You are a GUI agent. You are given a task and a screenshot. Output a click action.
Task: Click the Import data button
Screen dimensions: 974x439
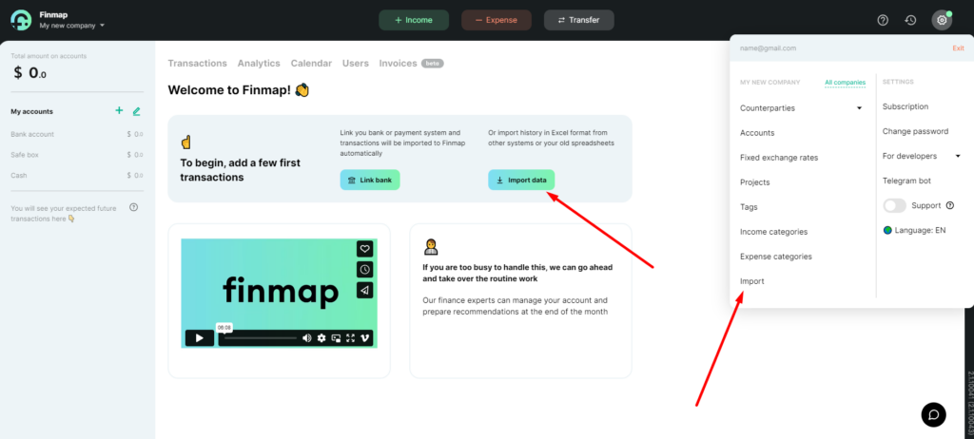tap(521, 181)
